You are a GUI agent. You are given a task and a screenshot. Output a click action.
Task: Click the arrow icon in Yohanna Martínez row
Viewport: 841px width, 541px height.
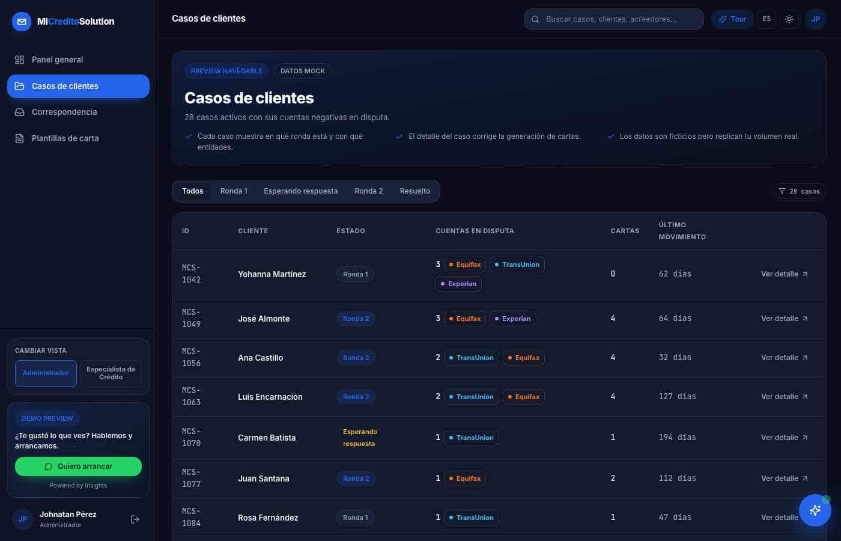point(805,274)
